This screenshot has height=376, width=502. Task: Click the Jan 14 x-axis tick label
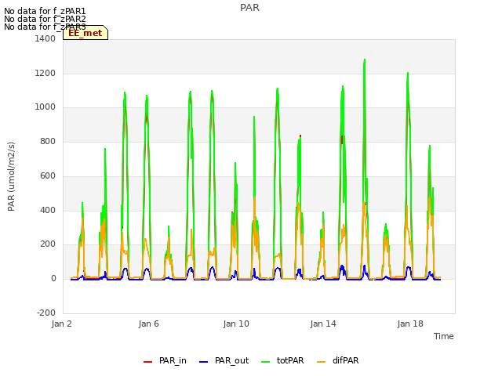click(323, 324)
